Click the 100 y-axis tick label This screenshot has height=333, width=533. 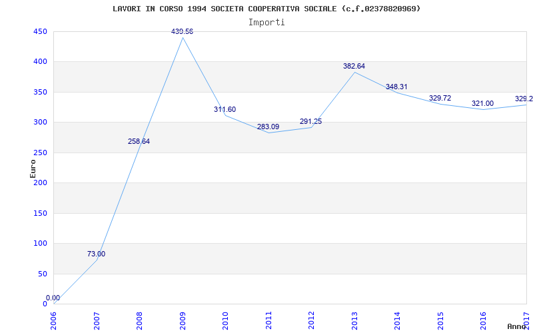coord(40,244)
